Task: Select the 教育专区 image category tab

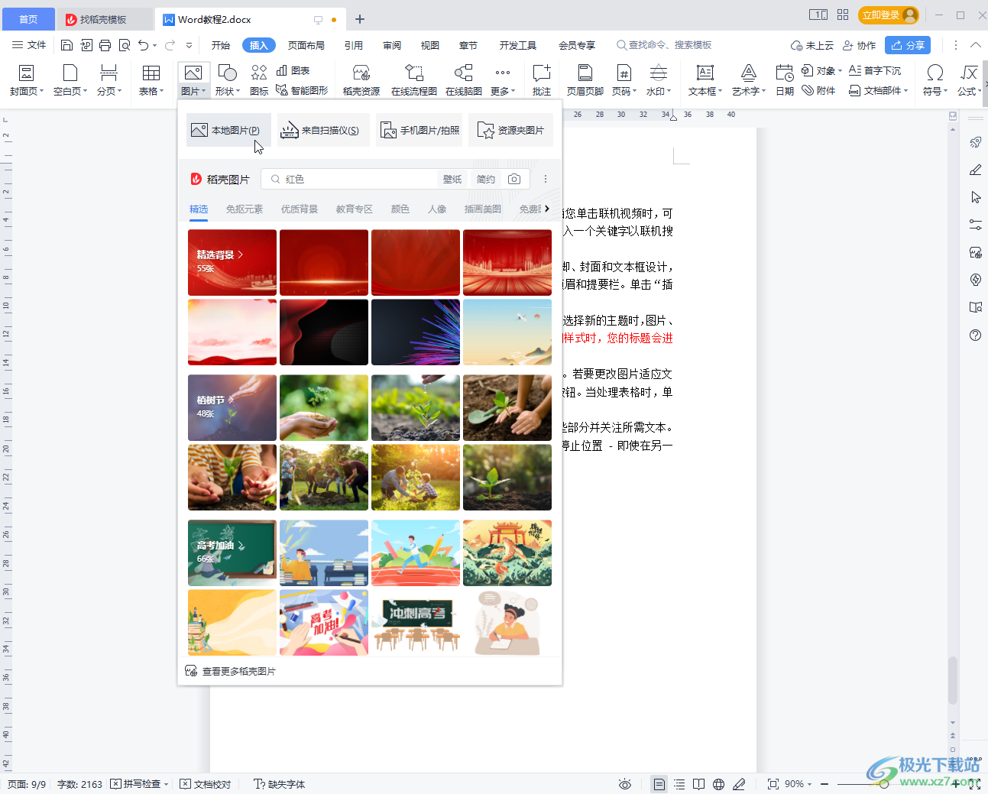Action: [x=355, y=209]
